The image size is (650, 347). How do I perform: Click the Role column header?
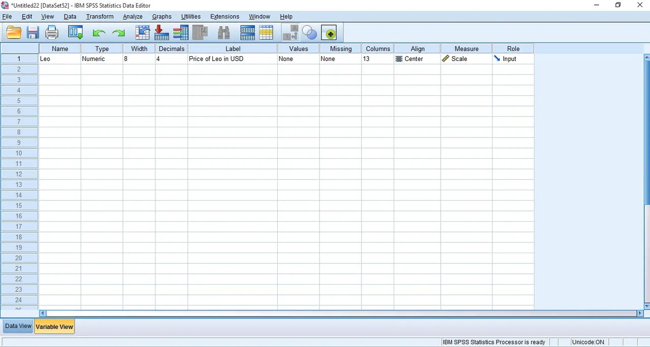tap(513, 49)
